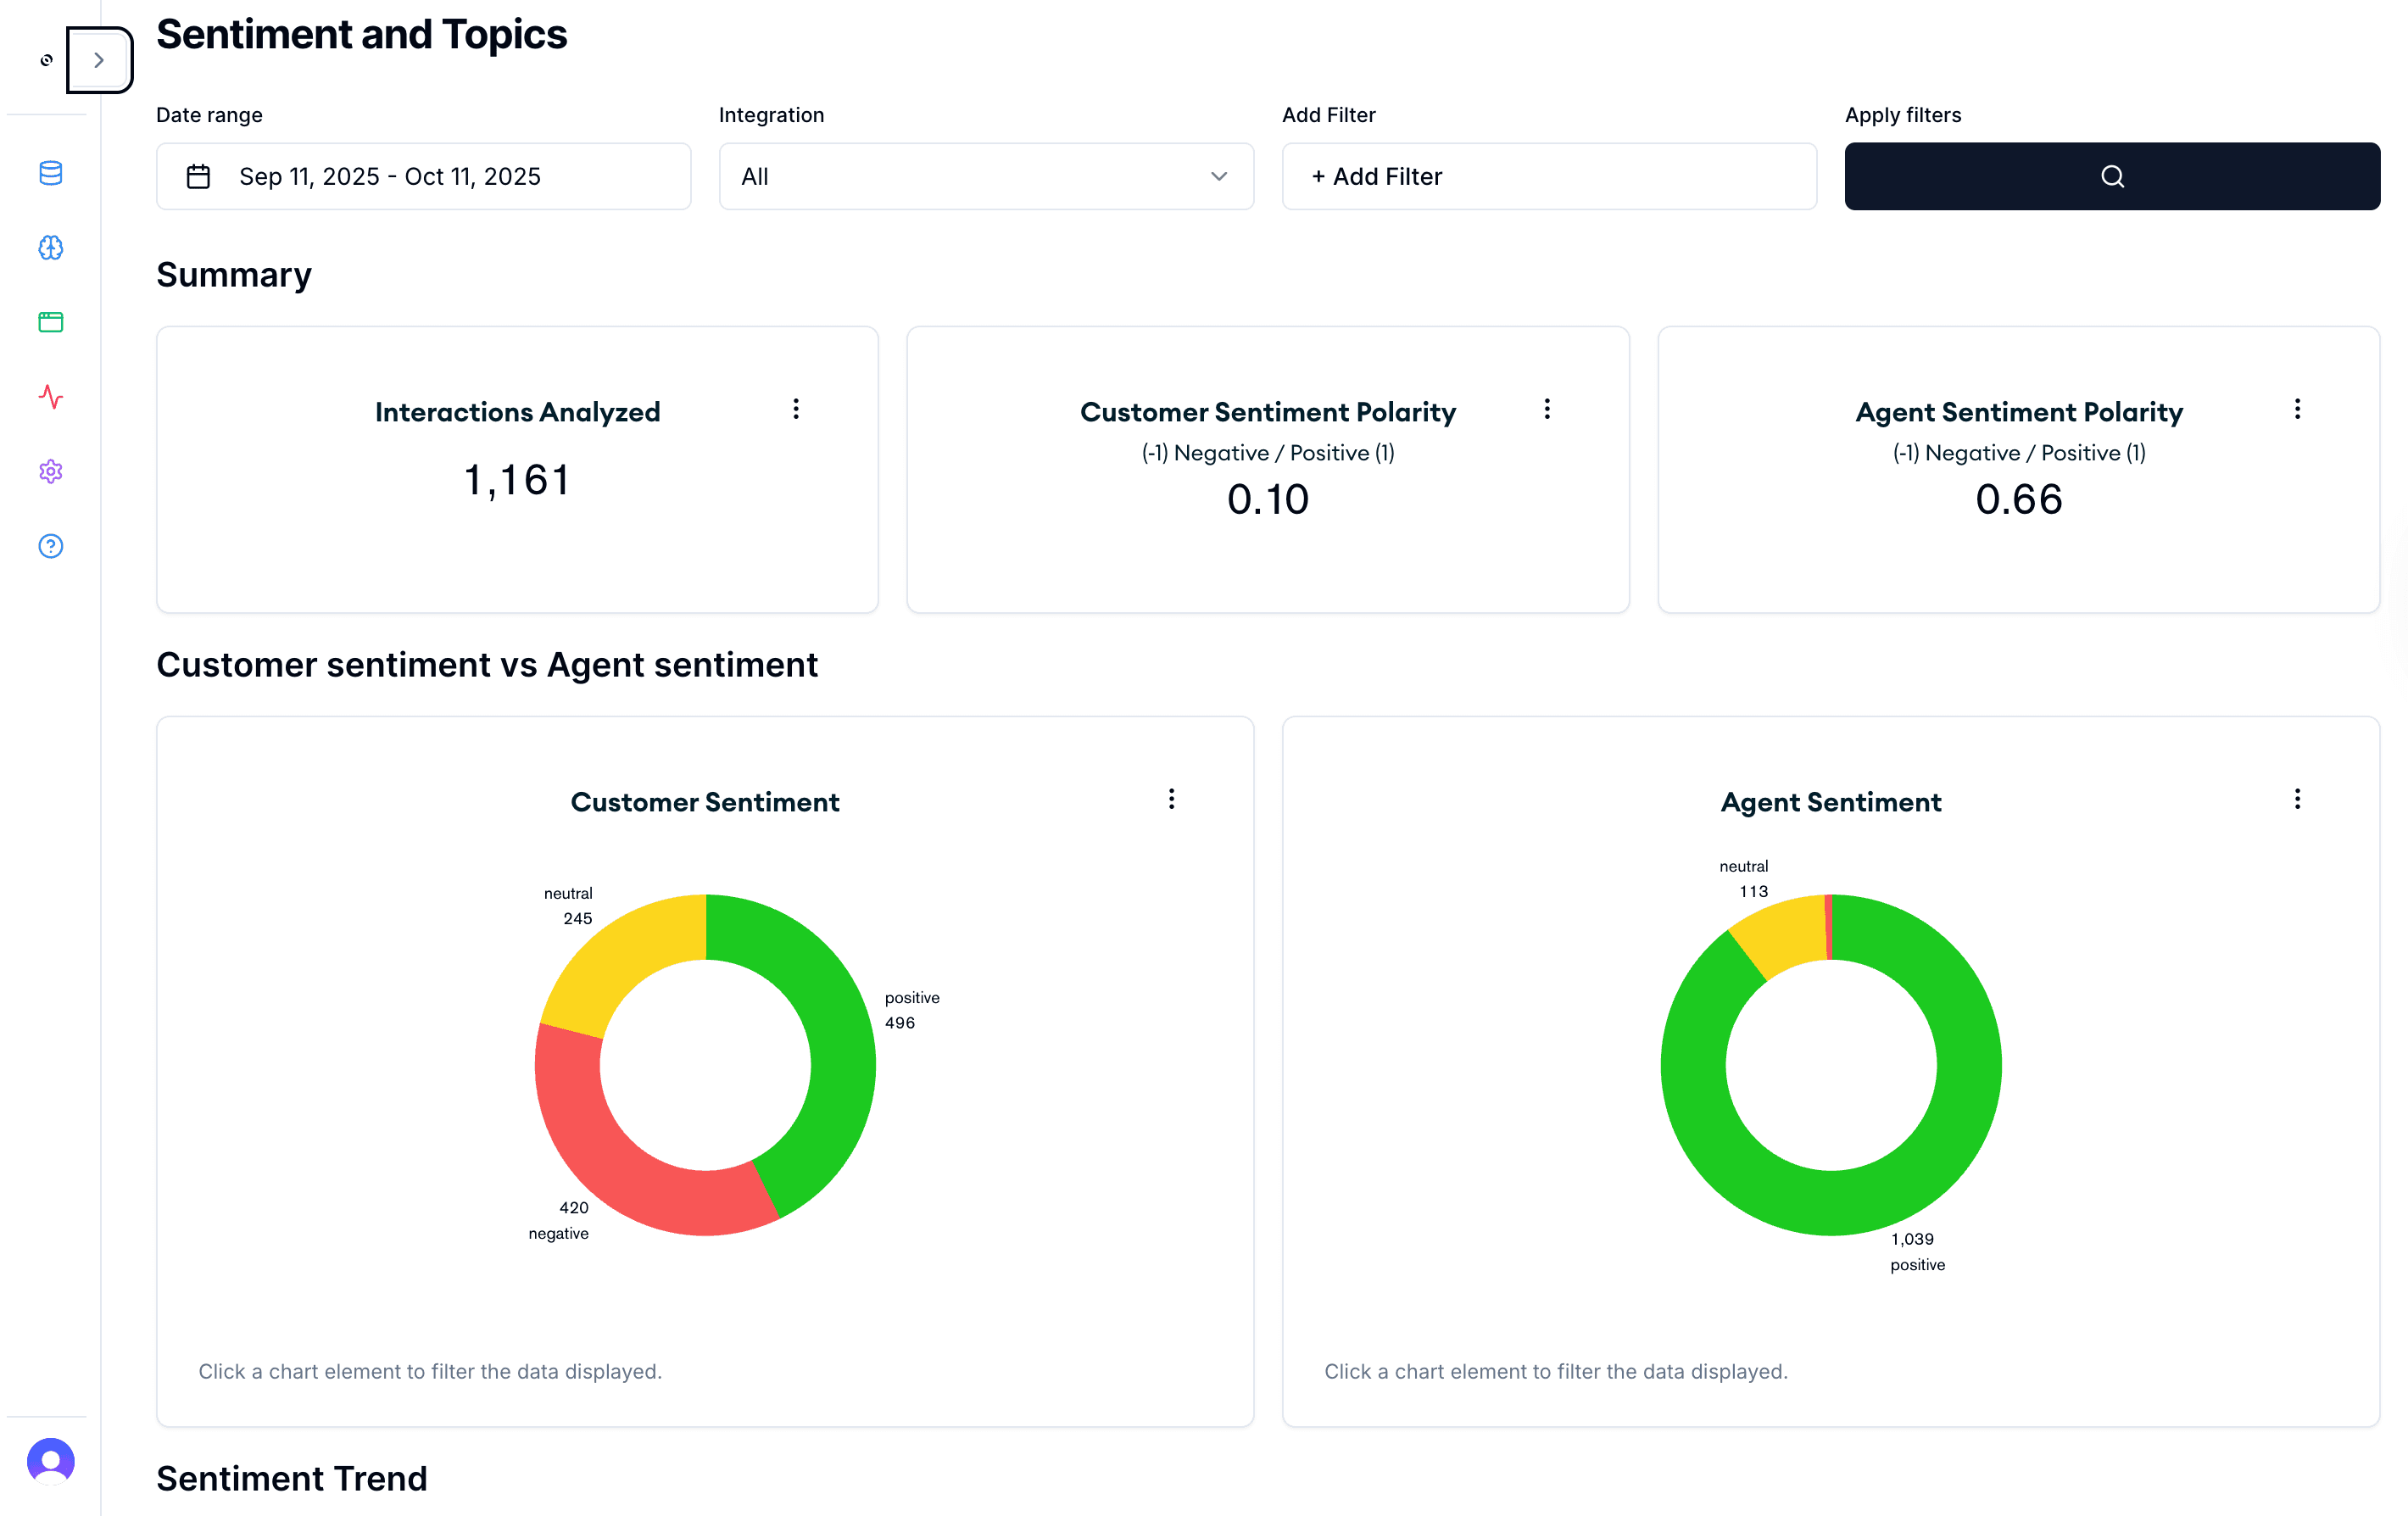Image resolution: width=2408 pixels, height=1516 pixels.
Task: Open the user account avatar at bottom left
Action: tap(50, 1461)
